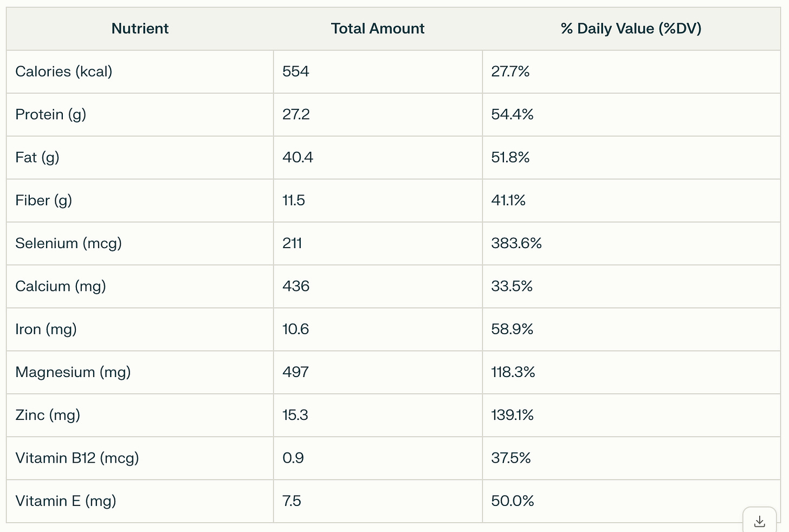Click the Protein (g) cell

51,114
